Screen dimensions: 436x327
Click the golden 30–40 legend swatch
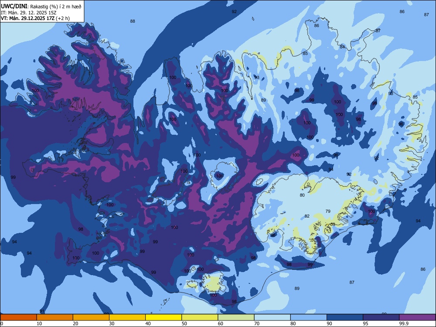(127, 317)
